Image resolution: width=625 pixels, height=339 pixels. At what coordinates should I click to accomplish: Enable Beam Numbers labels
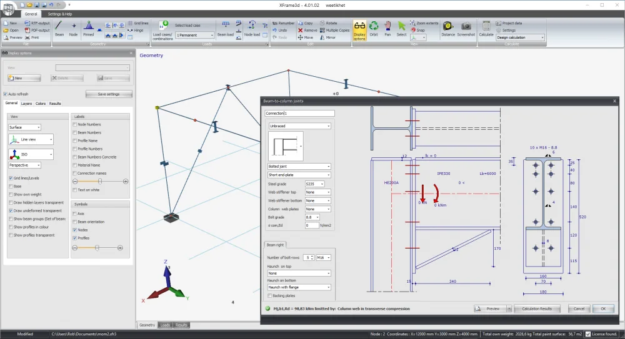[74, 132]
